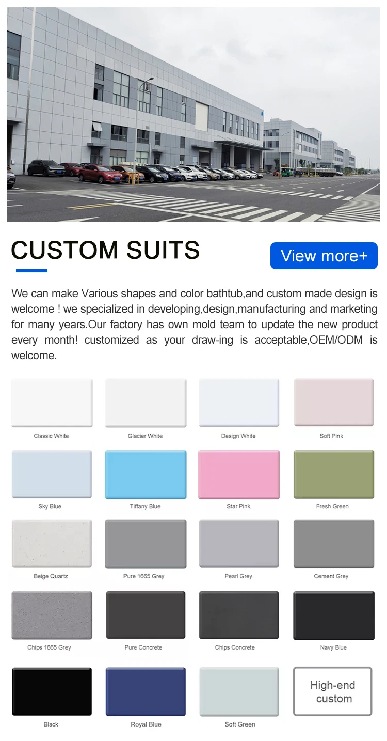This screenshot has height=741, width=387.
Task: Choose the Pure Concrete dark swatch
Action: (x=146, y=615)
